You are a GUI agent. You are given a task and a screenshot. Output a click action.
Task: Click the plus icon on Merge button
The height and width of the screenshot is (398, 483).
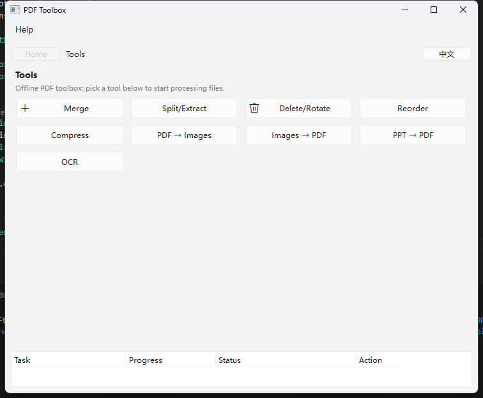point(25,108)
